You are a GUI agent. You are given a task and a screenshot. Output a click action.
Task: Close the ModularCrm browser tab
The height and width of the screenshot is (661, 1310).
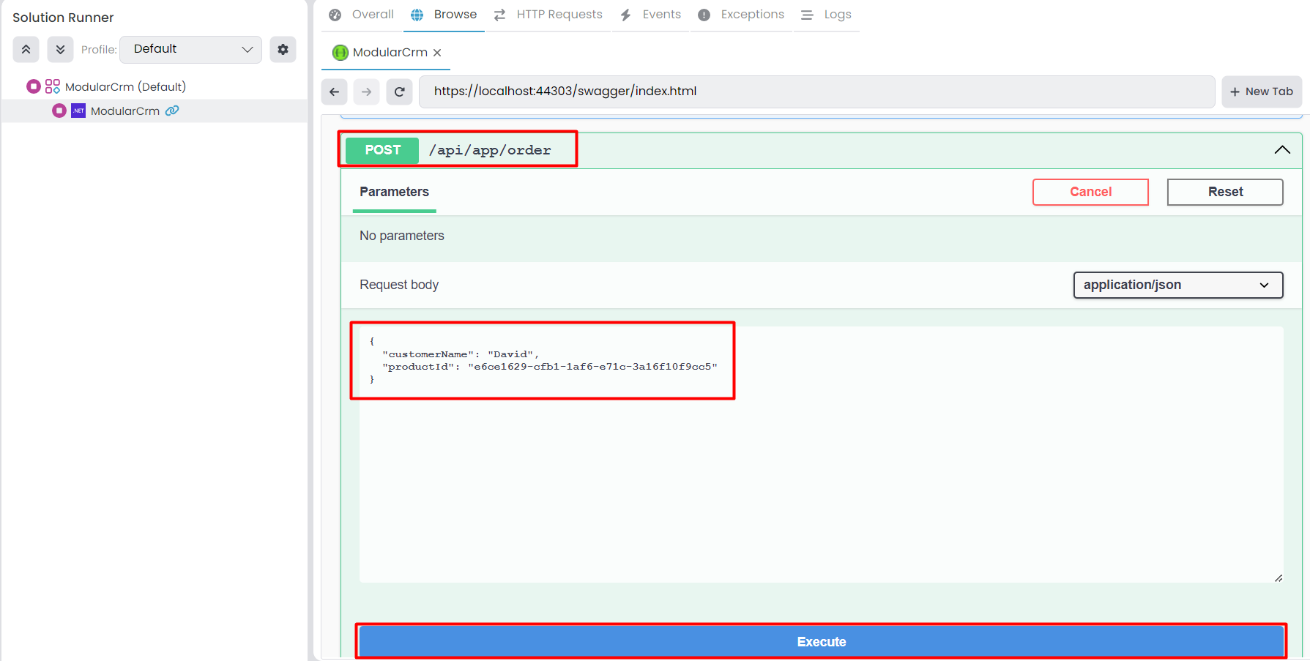coord(437,53)
